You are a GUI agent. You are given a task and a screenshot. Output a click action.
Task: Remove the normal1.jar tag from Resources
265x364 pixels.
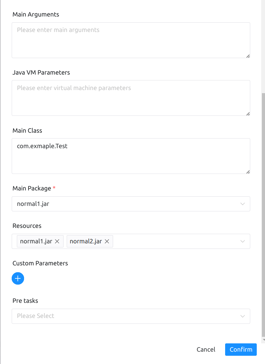pos(57,241)
